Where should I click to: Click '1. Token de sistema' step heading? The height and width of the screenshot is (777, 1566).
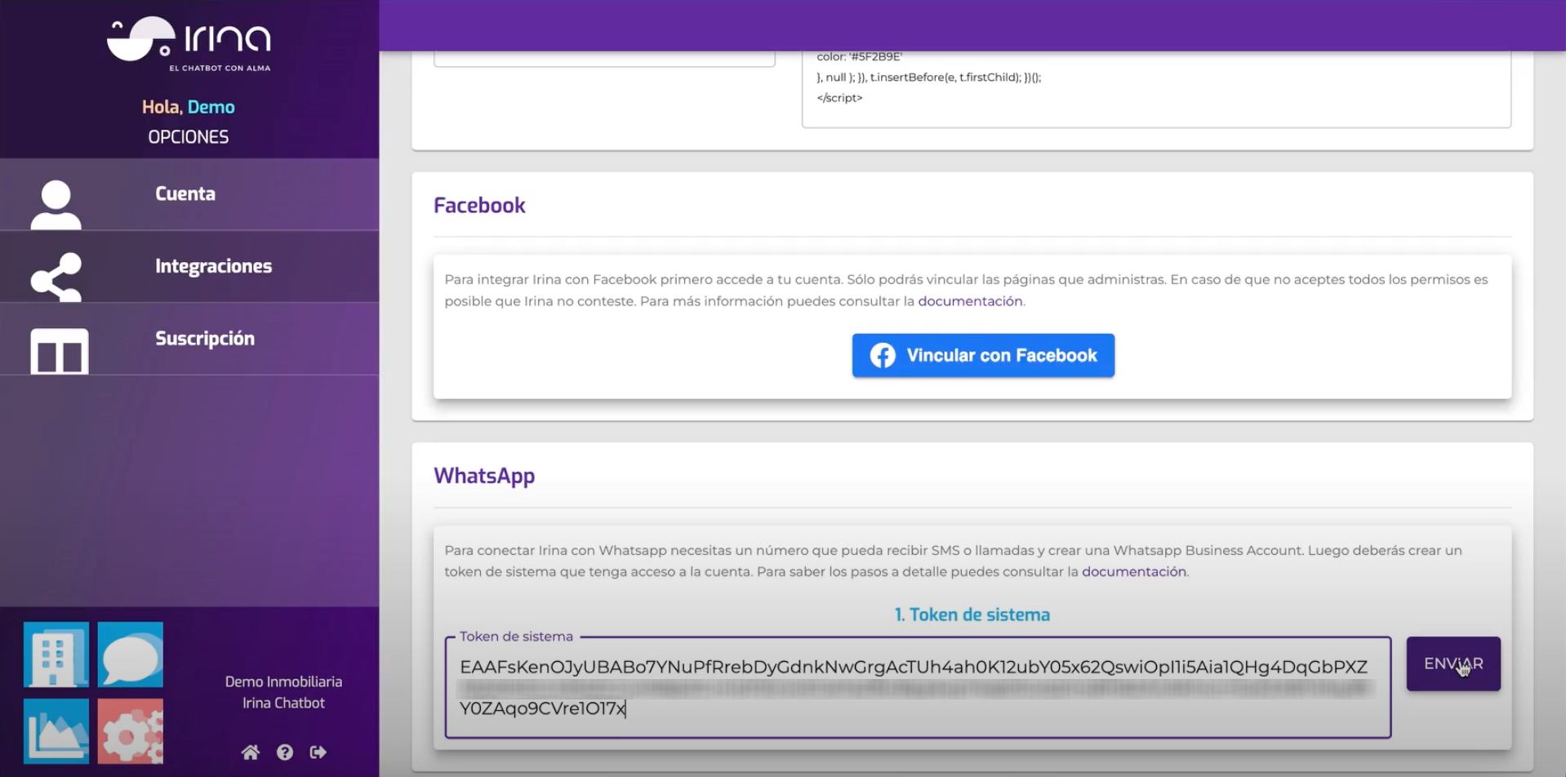972,615
